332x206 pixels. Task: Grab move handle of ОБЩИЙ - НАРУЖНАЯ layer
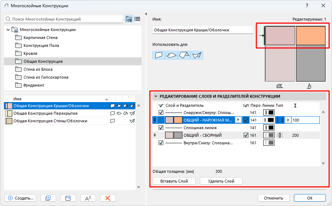(155, 120)
